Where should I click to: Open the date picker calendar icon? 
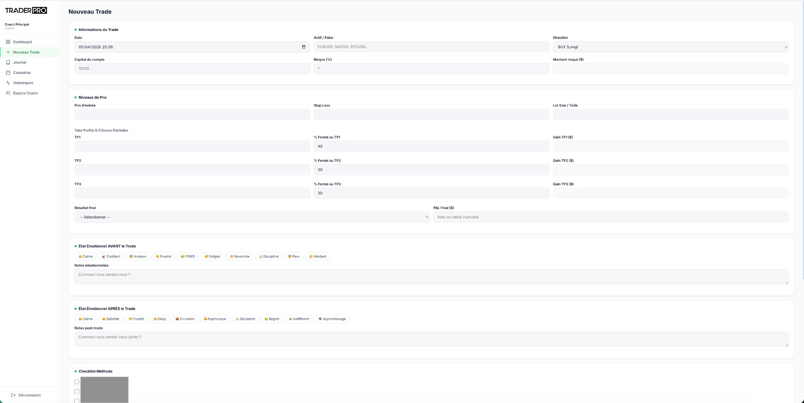point(304,47)
